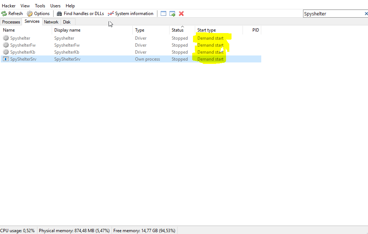368x234 pixels.
Task: Sort by the Type column header
Action: pos(151,30)
